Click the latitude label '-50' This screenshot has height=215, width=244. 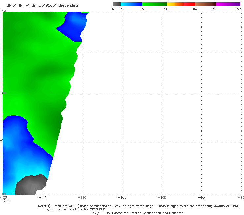[3, 93]
